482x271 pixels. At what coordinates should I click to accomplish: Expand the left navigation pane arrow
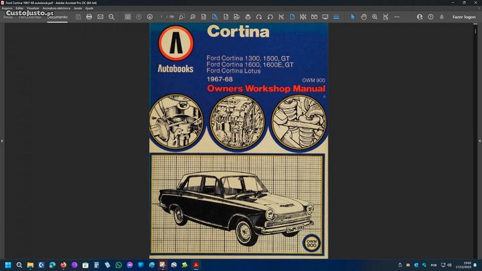2,140
